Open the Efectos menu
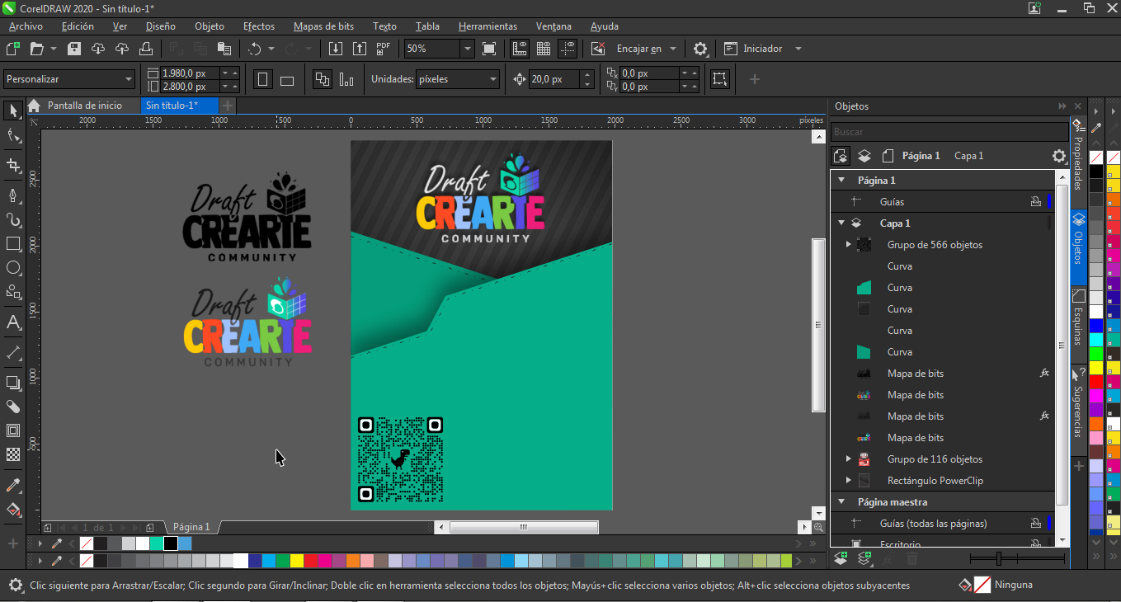 258,26
